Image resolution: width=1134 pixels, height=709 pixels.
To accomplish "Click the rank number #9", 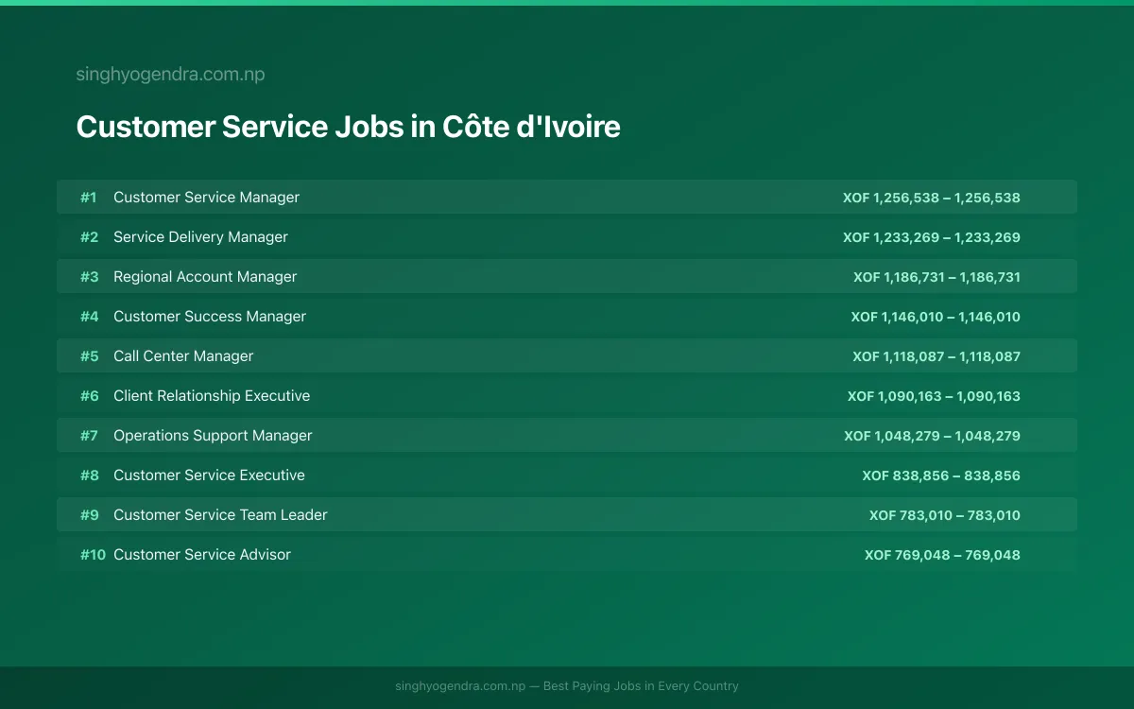I will coord(89,515).
